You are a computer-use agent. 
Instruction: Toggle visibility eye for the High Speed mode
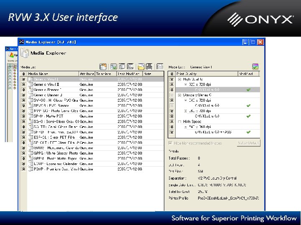pyautogui.click(x=172, y=122)
